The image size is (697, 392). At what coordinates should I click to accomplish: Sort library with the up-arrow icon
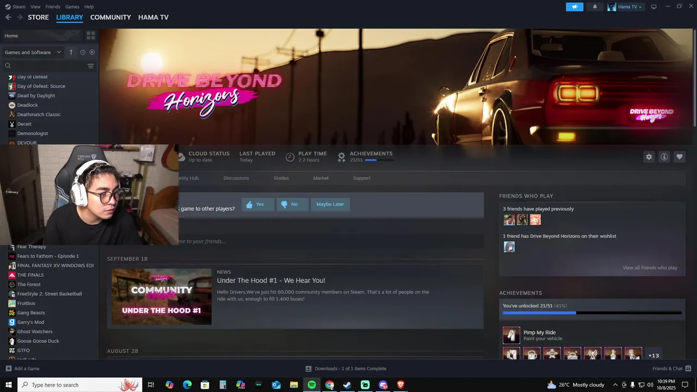point(71,52)
